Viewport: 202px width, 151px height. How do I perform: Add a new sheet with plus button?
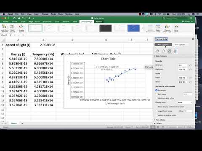coord(22,123)
